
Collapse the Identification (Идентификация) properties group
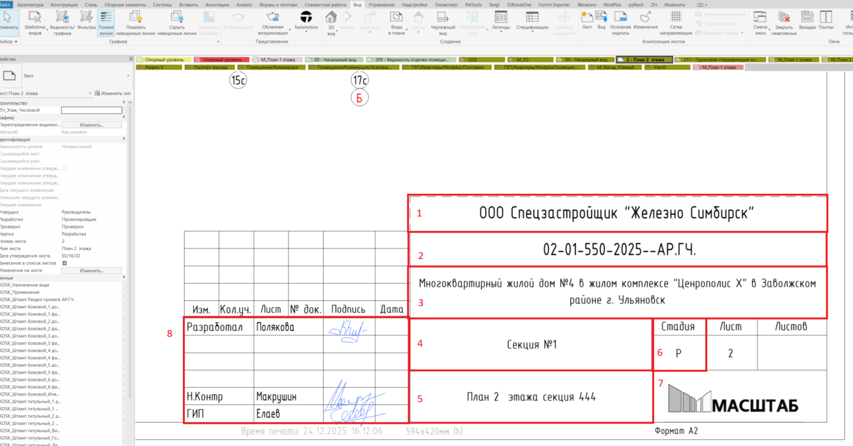tap(124, 139)
